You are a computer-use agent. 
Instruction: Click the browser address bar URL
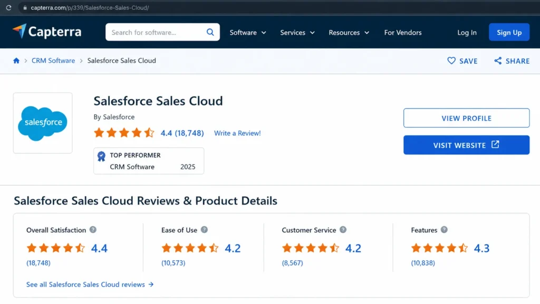[x=90, y=7]
